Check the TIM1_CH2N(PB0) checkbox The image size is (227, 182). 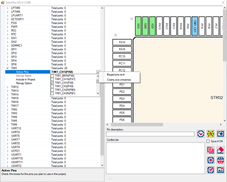[x=52, y=90]
